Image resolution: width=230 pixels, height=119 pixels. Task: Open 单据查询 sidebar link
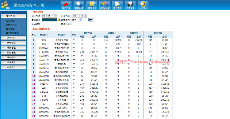(x=10, y=29)
